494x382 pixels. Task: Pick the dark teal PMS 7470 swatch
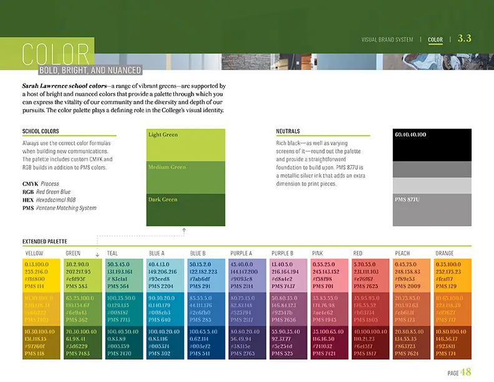124,343
